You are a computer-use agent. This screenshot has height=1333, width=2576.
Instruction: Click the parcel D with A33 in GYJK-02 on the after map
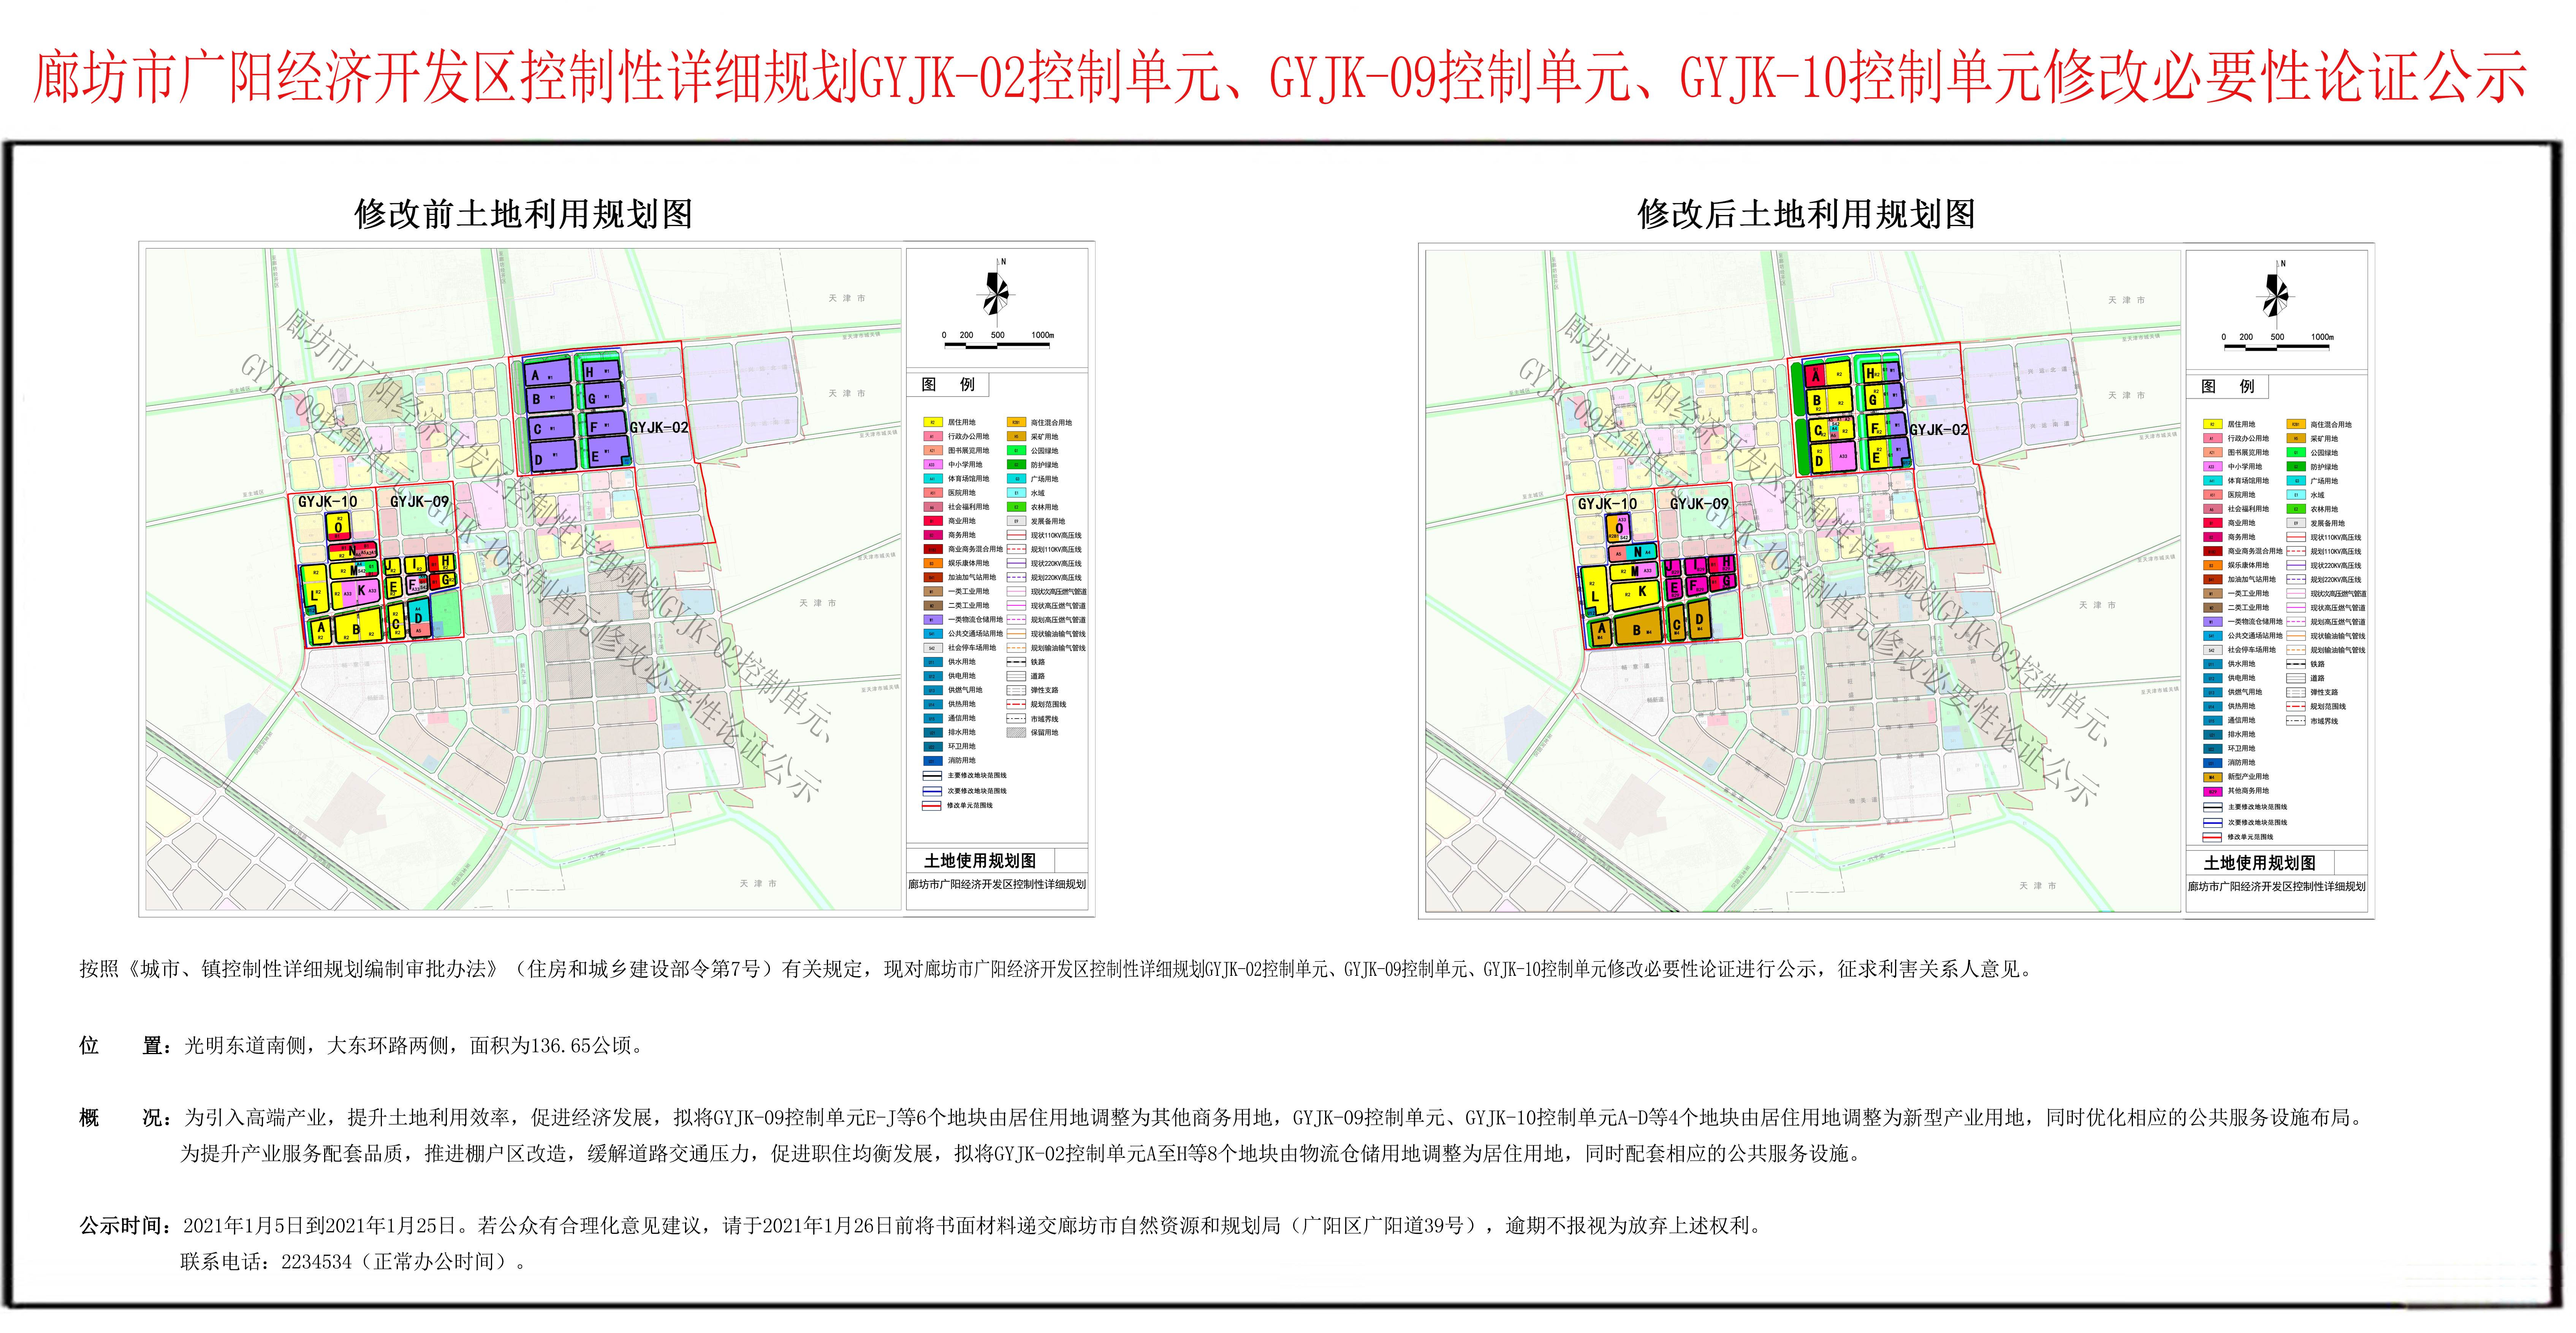click(1833, 457)
